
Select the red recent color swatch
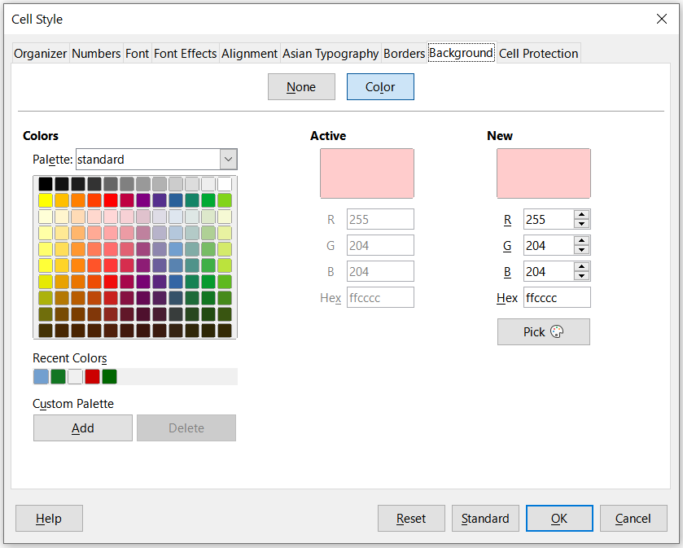point(92,376)
